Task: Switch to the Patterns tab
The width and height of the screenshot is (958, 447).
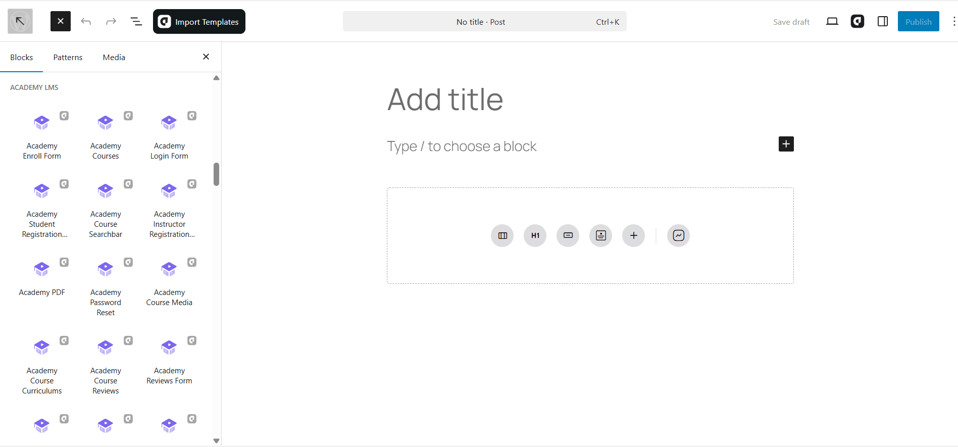Action: pos(68,58)
